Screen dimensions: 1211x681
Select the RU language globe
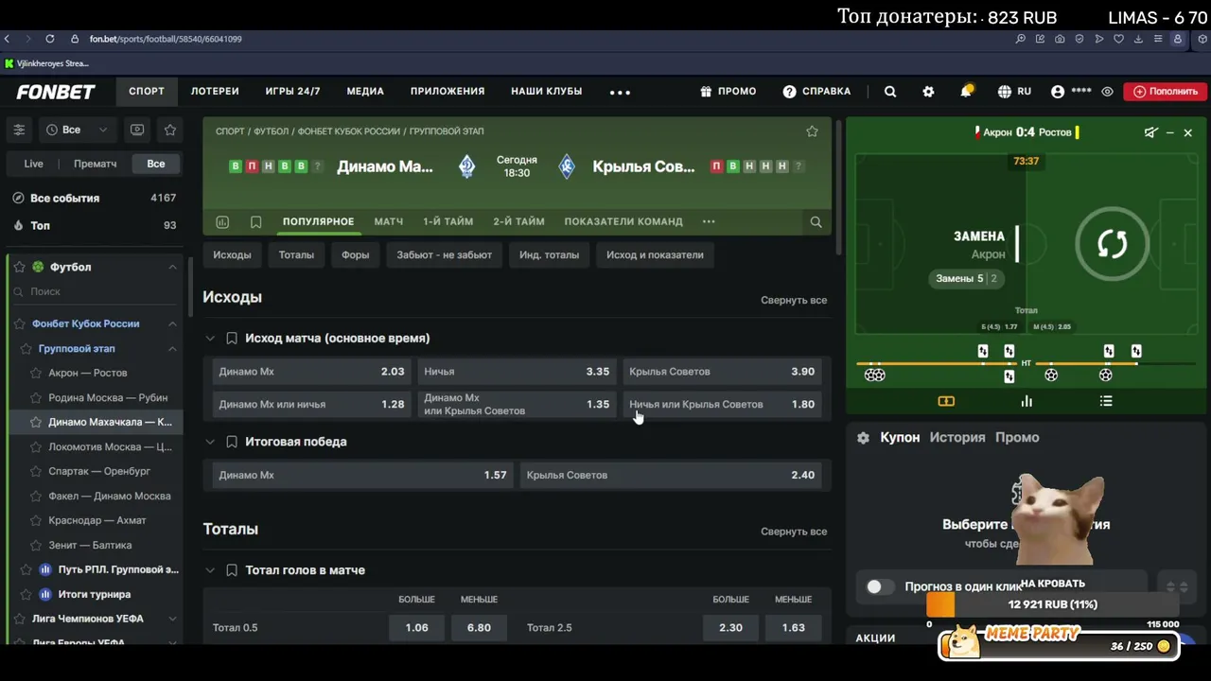click(1014, 92)
